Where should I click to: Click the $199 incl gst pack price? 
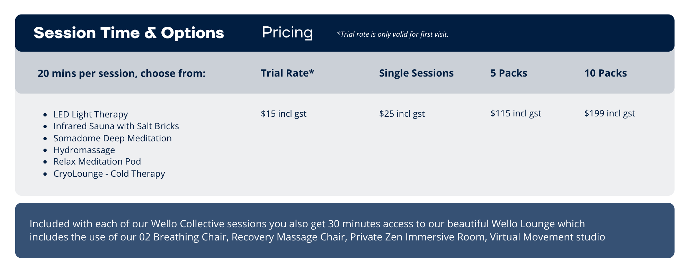[x=609, y=113]
